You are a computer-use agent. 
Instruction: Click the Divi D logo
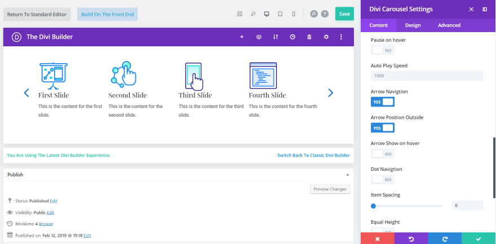pyautogui.click(x=16, y=37)
